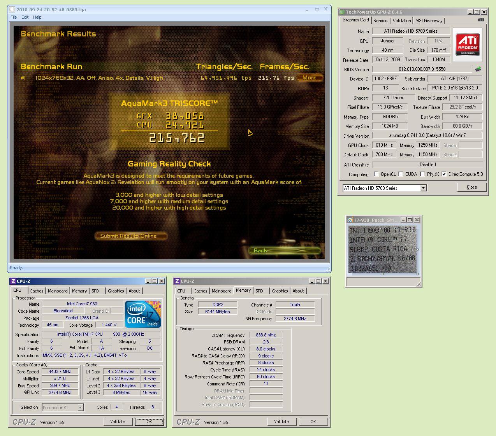Screen dimensions: 496x436
Task: Open the Help menu in image viewer
Action: pos(37,17)
